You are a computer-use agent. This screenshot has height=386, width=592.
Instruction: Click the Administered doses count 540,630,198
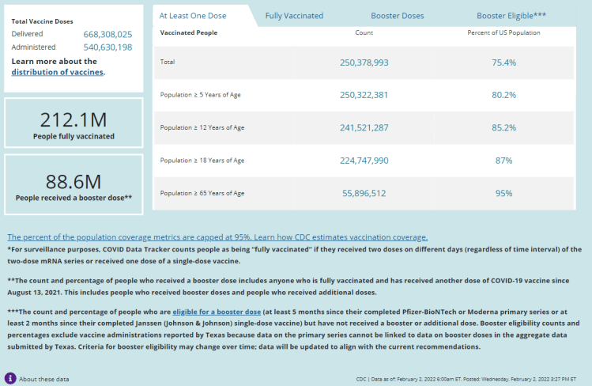107,47
